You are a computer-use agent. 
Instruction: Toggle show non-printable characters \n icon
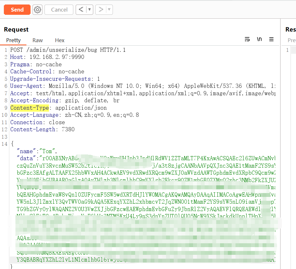tap(259, 39)
